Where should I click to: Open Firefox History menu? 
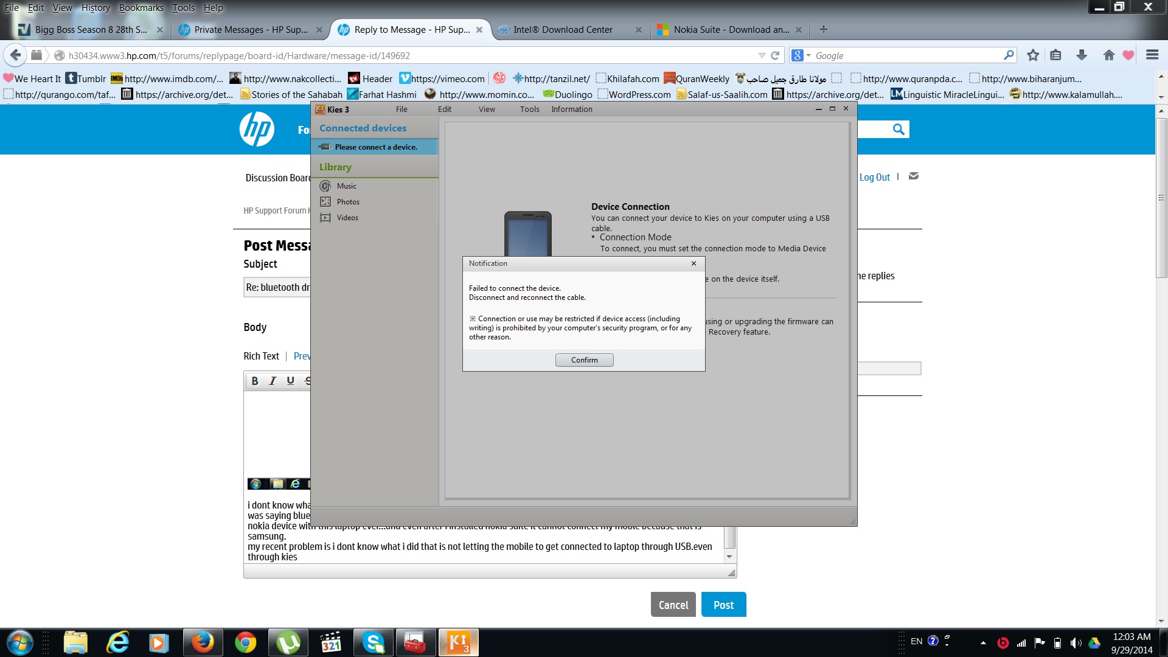tap(96, 8)
